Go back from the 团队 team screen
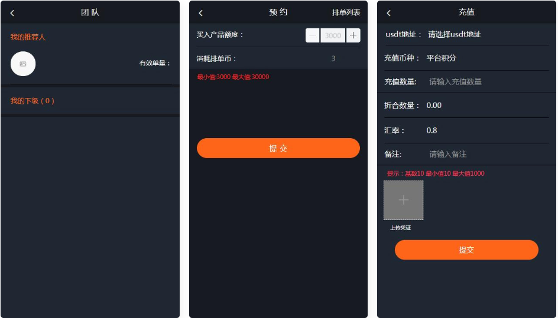Screen dimensions: 558x318 point(12,13)
